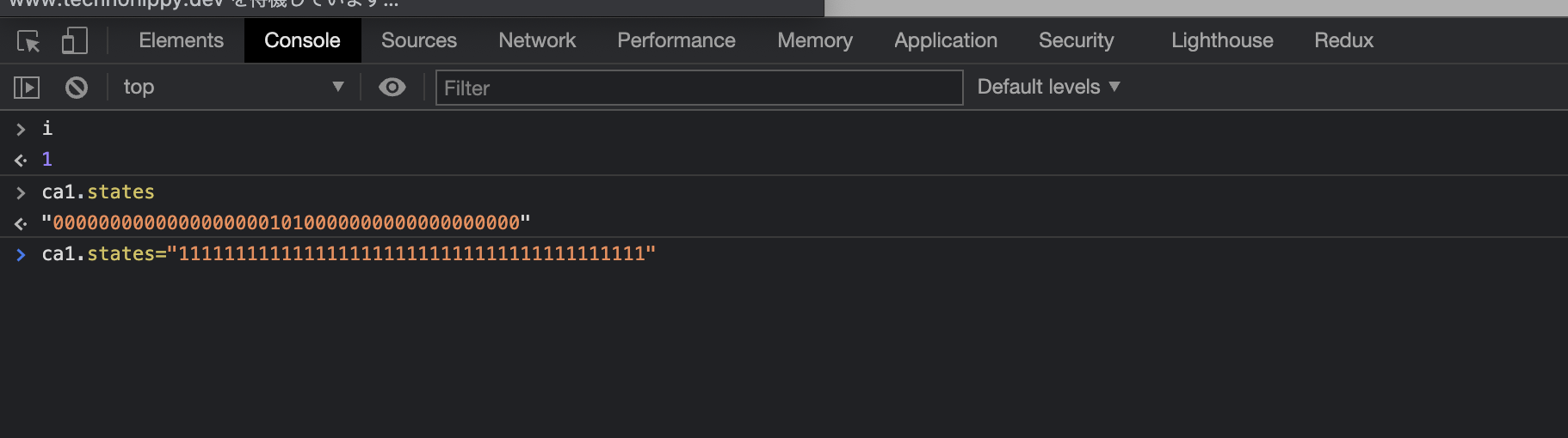Viewport: 1568px width, 438px height.
Task: Click the ca1.states output string value
Action: 286,222
